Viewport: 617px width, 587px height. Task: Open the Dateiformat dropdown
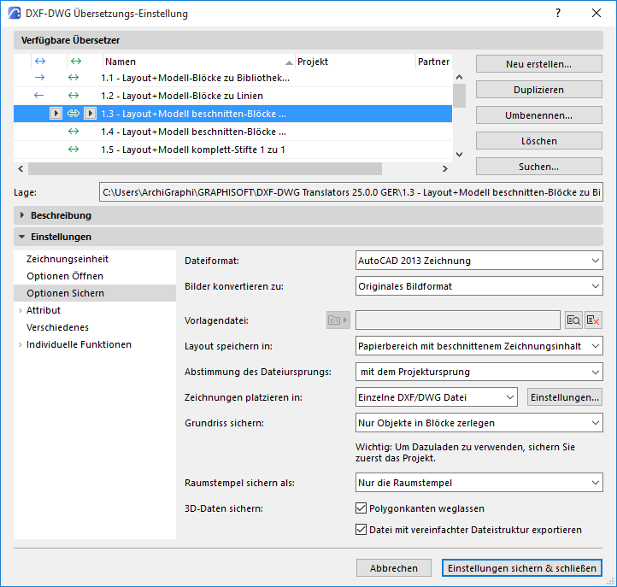point(479,261)
